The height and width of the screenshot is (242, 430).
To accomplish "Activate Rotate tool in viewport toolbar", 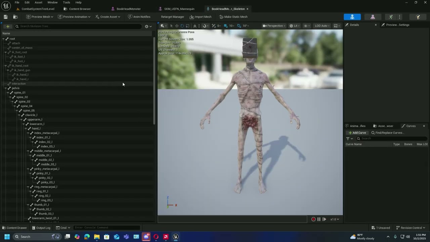I will [x=182, y=26].
